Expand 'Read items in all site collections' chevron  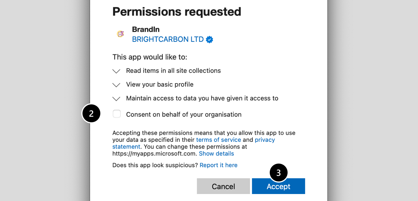click(x=116, y=71)
